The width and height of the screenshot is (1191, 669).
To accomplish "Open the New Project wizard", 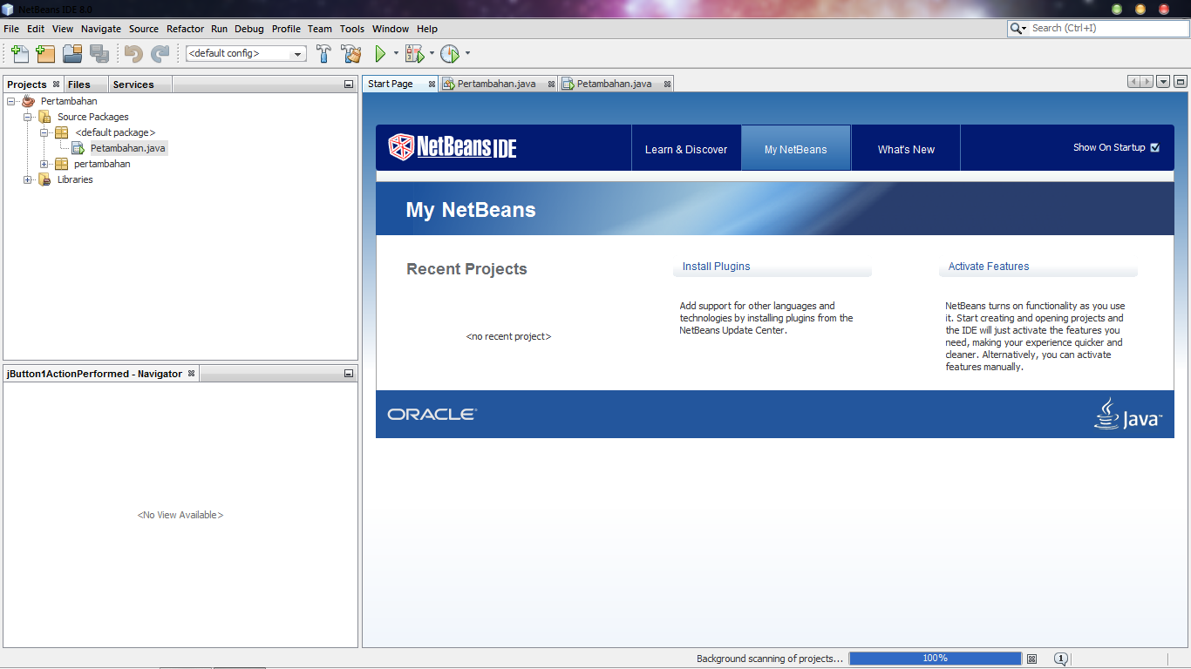I will (x=44, y=53).
